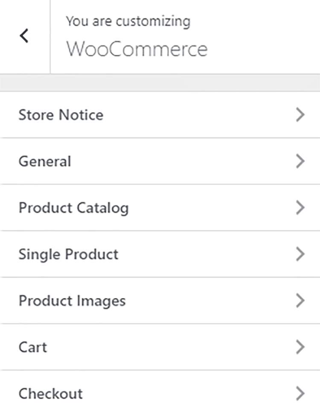
Task: Expand Checkout via its right chevron
Action: click(x=300, y=393)
